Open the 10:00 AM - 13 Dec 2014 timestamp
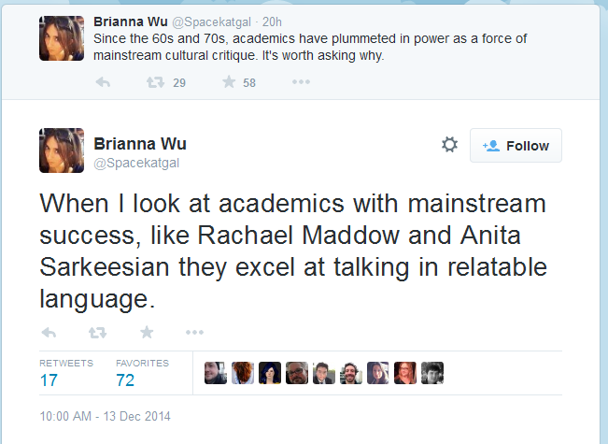 pyautogui.click(x=106, y=416)
